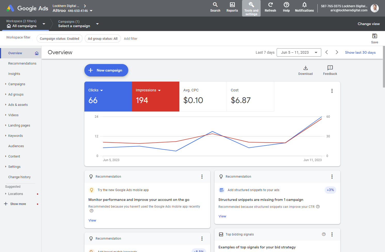Viewport: 385px width, 252px height.
Task: Click Change view
Action: click(x=369, y=24)
